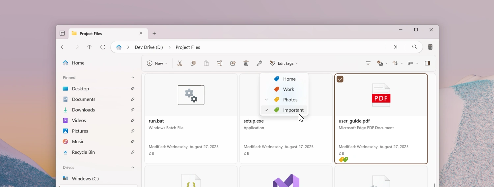The image size is (494, 187).
Task: Open Home in the sidebar
Action: [x=98, y=63]
